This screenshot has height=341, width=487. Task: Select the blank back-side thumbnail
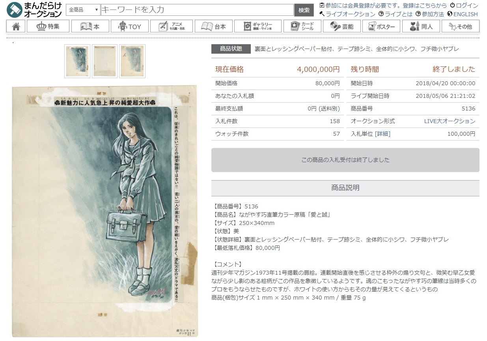pyautogui.click(x=105, y=61)
